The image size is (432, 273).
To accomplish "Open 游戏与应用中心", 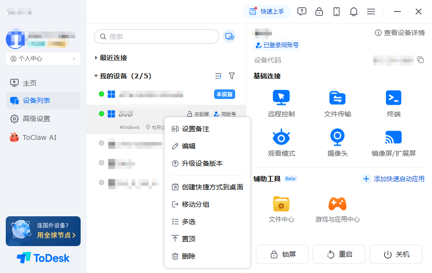I will pos(337,209).
